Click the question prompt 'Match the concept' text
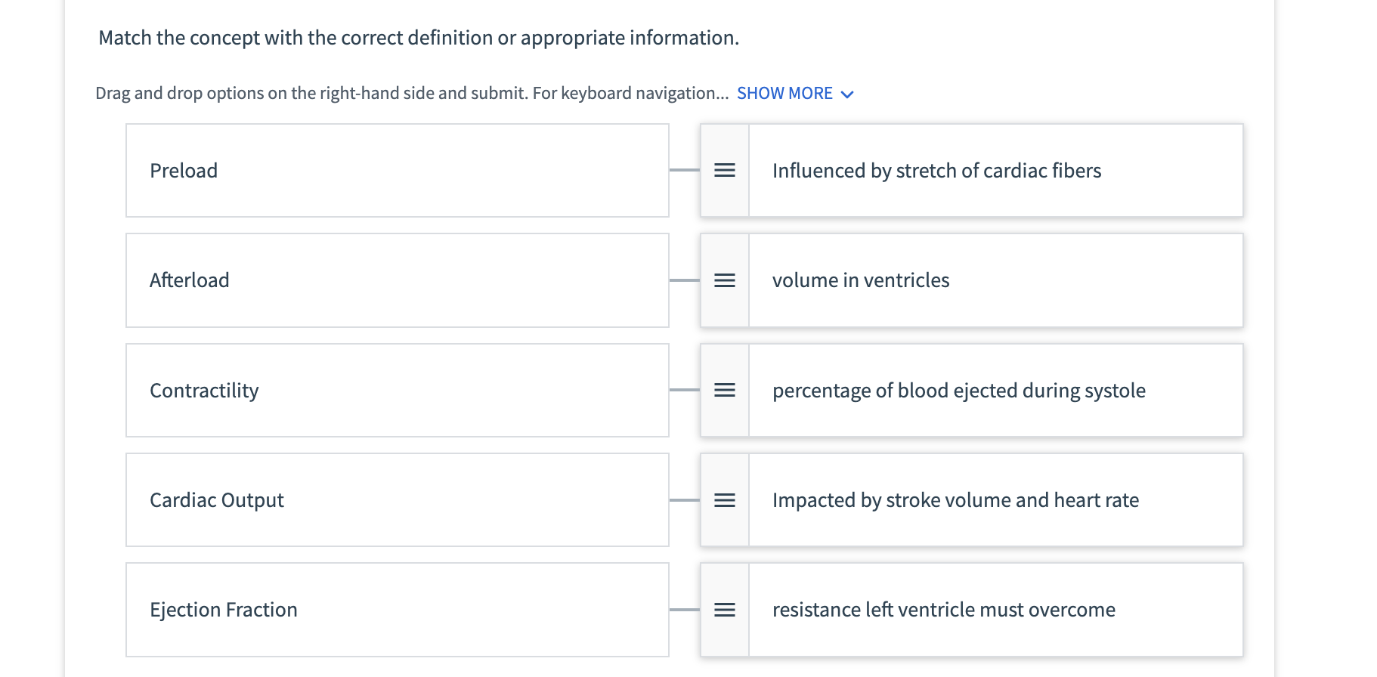Screen dimensions: 1377x677 pos(419,38)
